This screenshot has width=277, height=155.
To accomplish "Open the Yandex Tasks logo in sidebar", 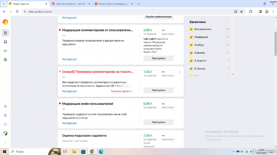I will [5, 22].
